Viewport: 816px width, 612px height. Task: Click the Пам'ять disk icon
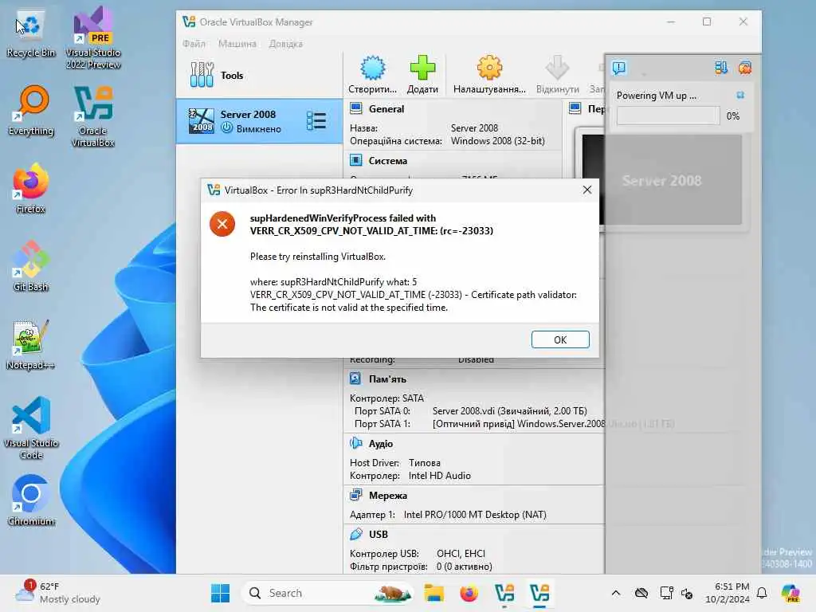tap(355, 379)
